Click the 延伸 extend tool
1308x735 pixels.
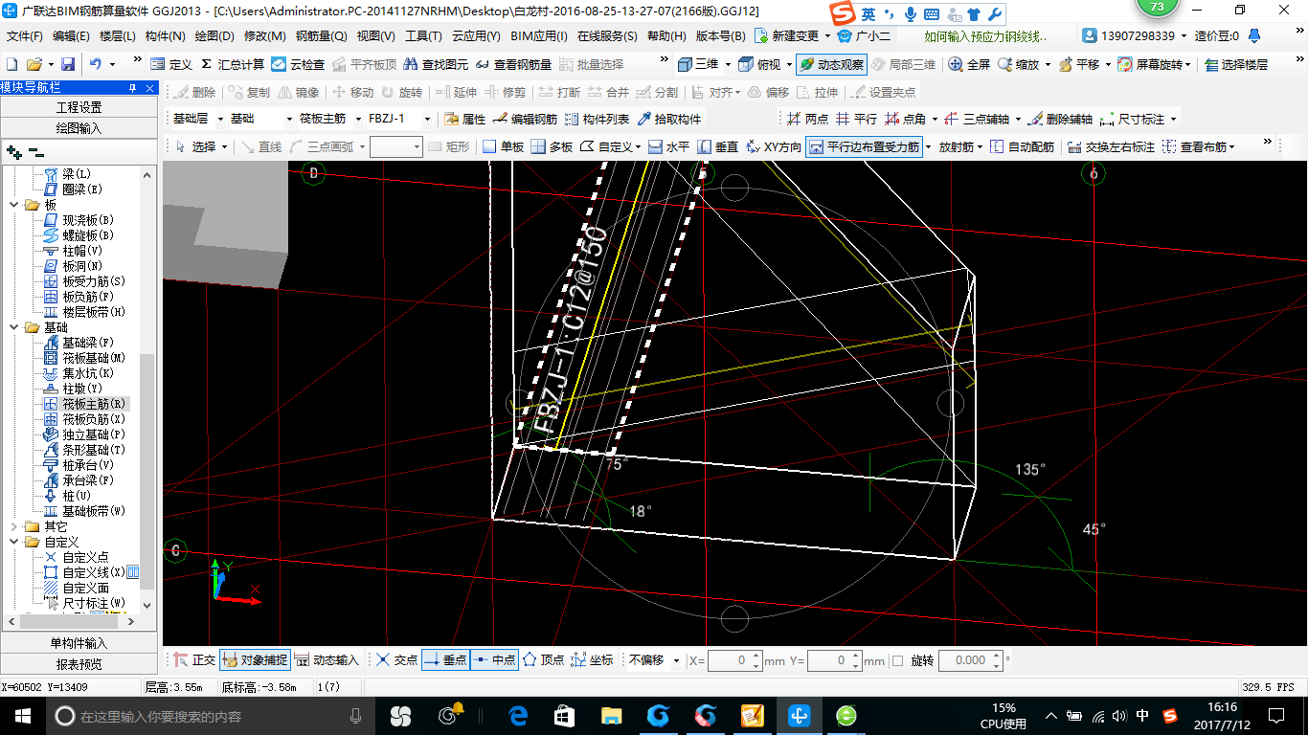[x=456, y=92]
